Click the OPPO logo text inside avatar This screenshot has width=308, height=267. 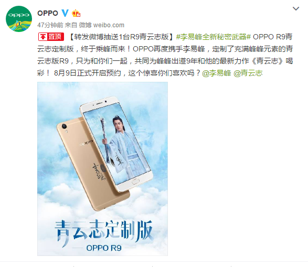pyautogui.click(x=19, y=15)
